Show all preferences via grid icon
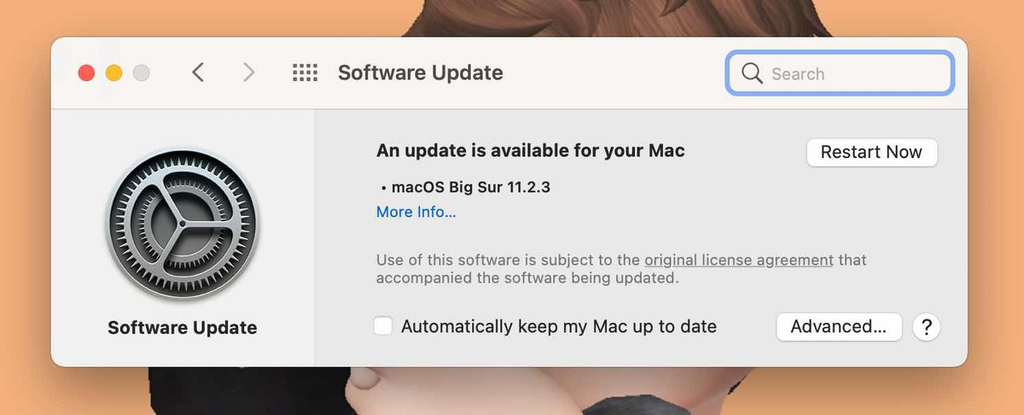Screen dimensions: 1024x415 pos(305,73)
